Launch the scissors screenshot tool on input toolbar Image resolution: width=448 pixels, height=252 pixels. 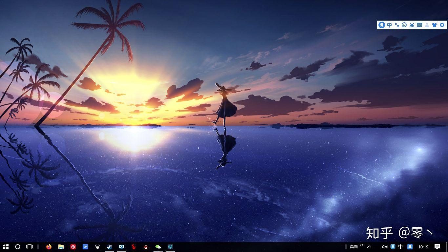pyautogui.click(x=412, y=25)
